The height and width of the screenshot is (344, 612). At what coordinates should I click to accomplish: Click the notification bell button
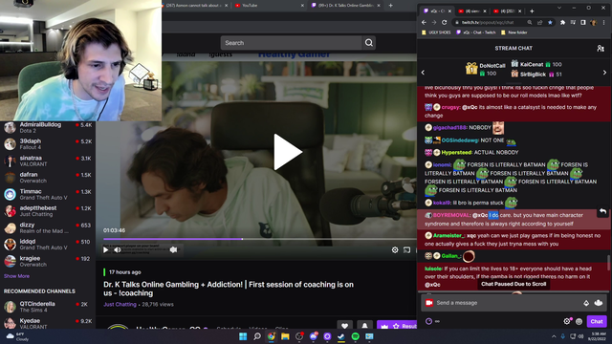click(x=364, y=326)
